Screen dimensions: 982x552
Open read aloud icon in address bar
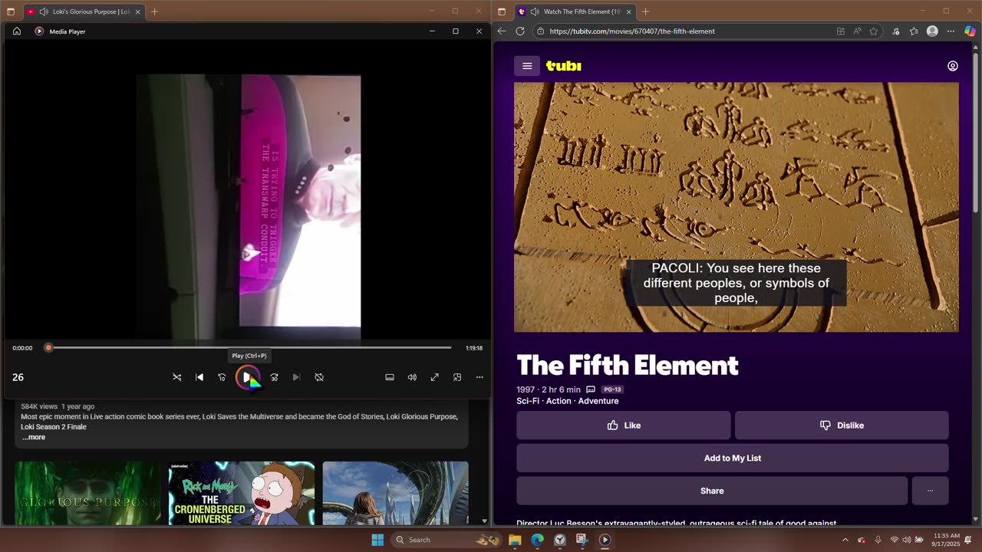point(857,31)
